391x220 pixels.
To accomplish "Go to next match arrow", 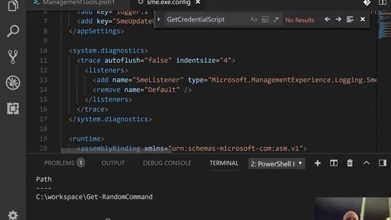I will click(338, 19).
